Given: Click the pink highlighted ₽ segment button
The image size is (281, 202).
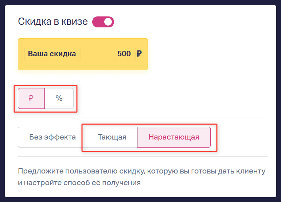Looking at the screenshot, I should [x=31, y=98].
